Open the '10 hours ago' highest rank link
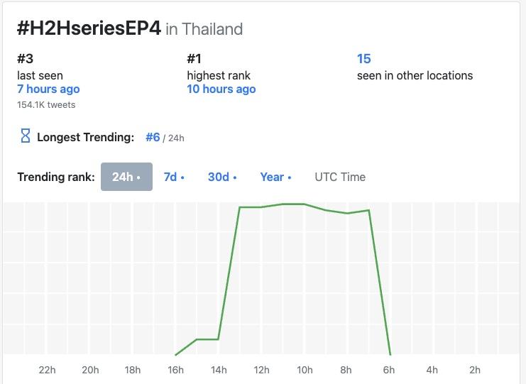526x384 pixels. [221, 89]
